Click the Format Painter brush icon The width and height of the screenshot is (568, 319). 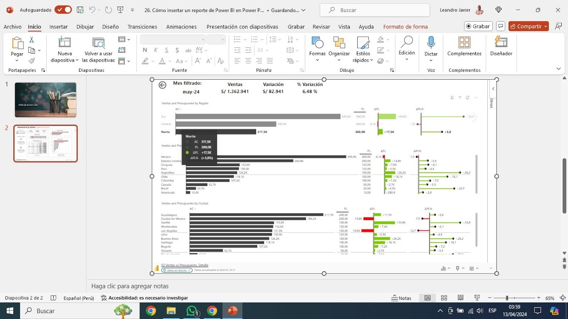click(32, 61)
